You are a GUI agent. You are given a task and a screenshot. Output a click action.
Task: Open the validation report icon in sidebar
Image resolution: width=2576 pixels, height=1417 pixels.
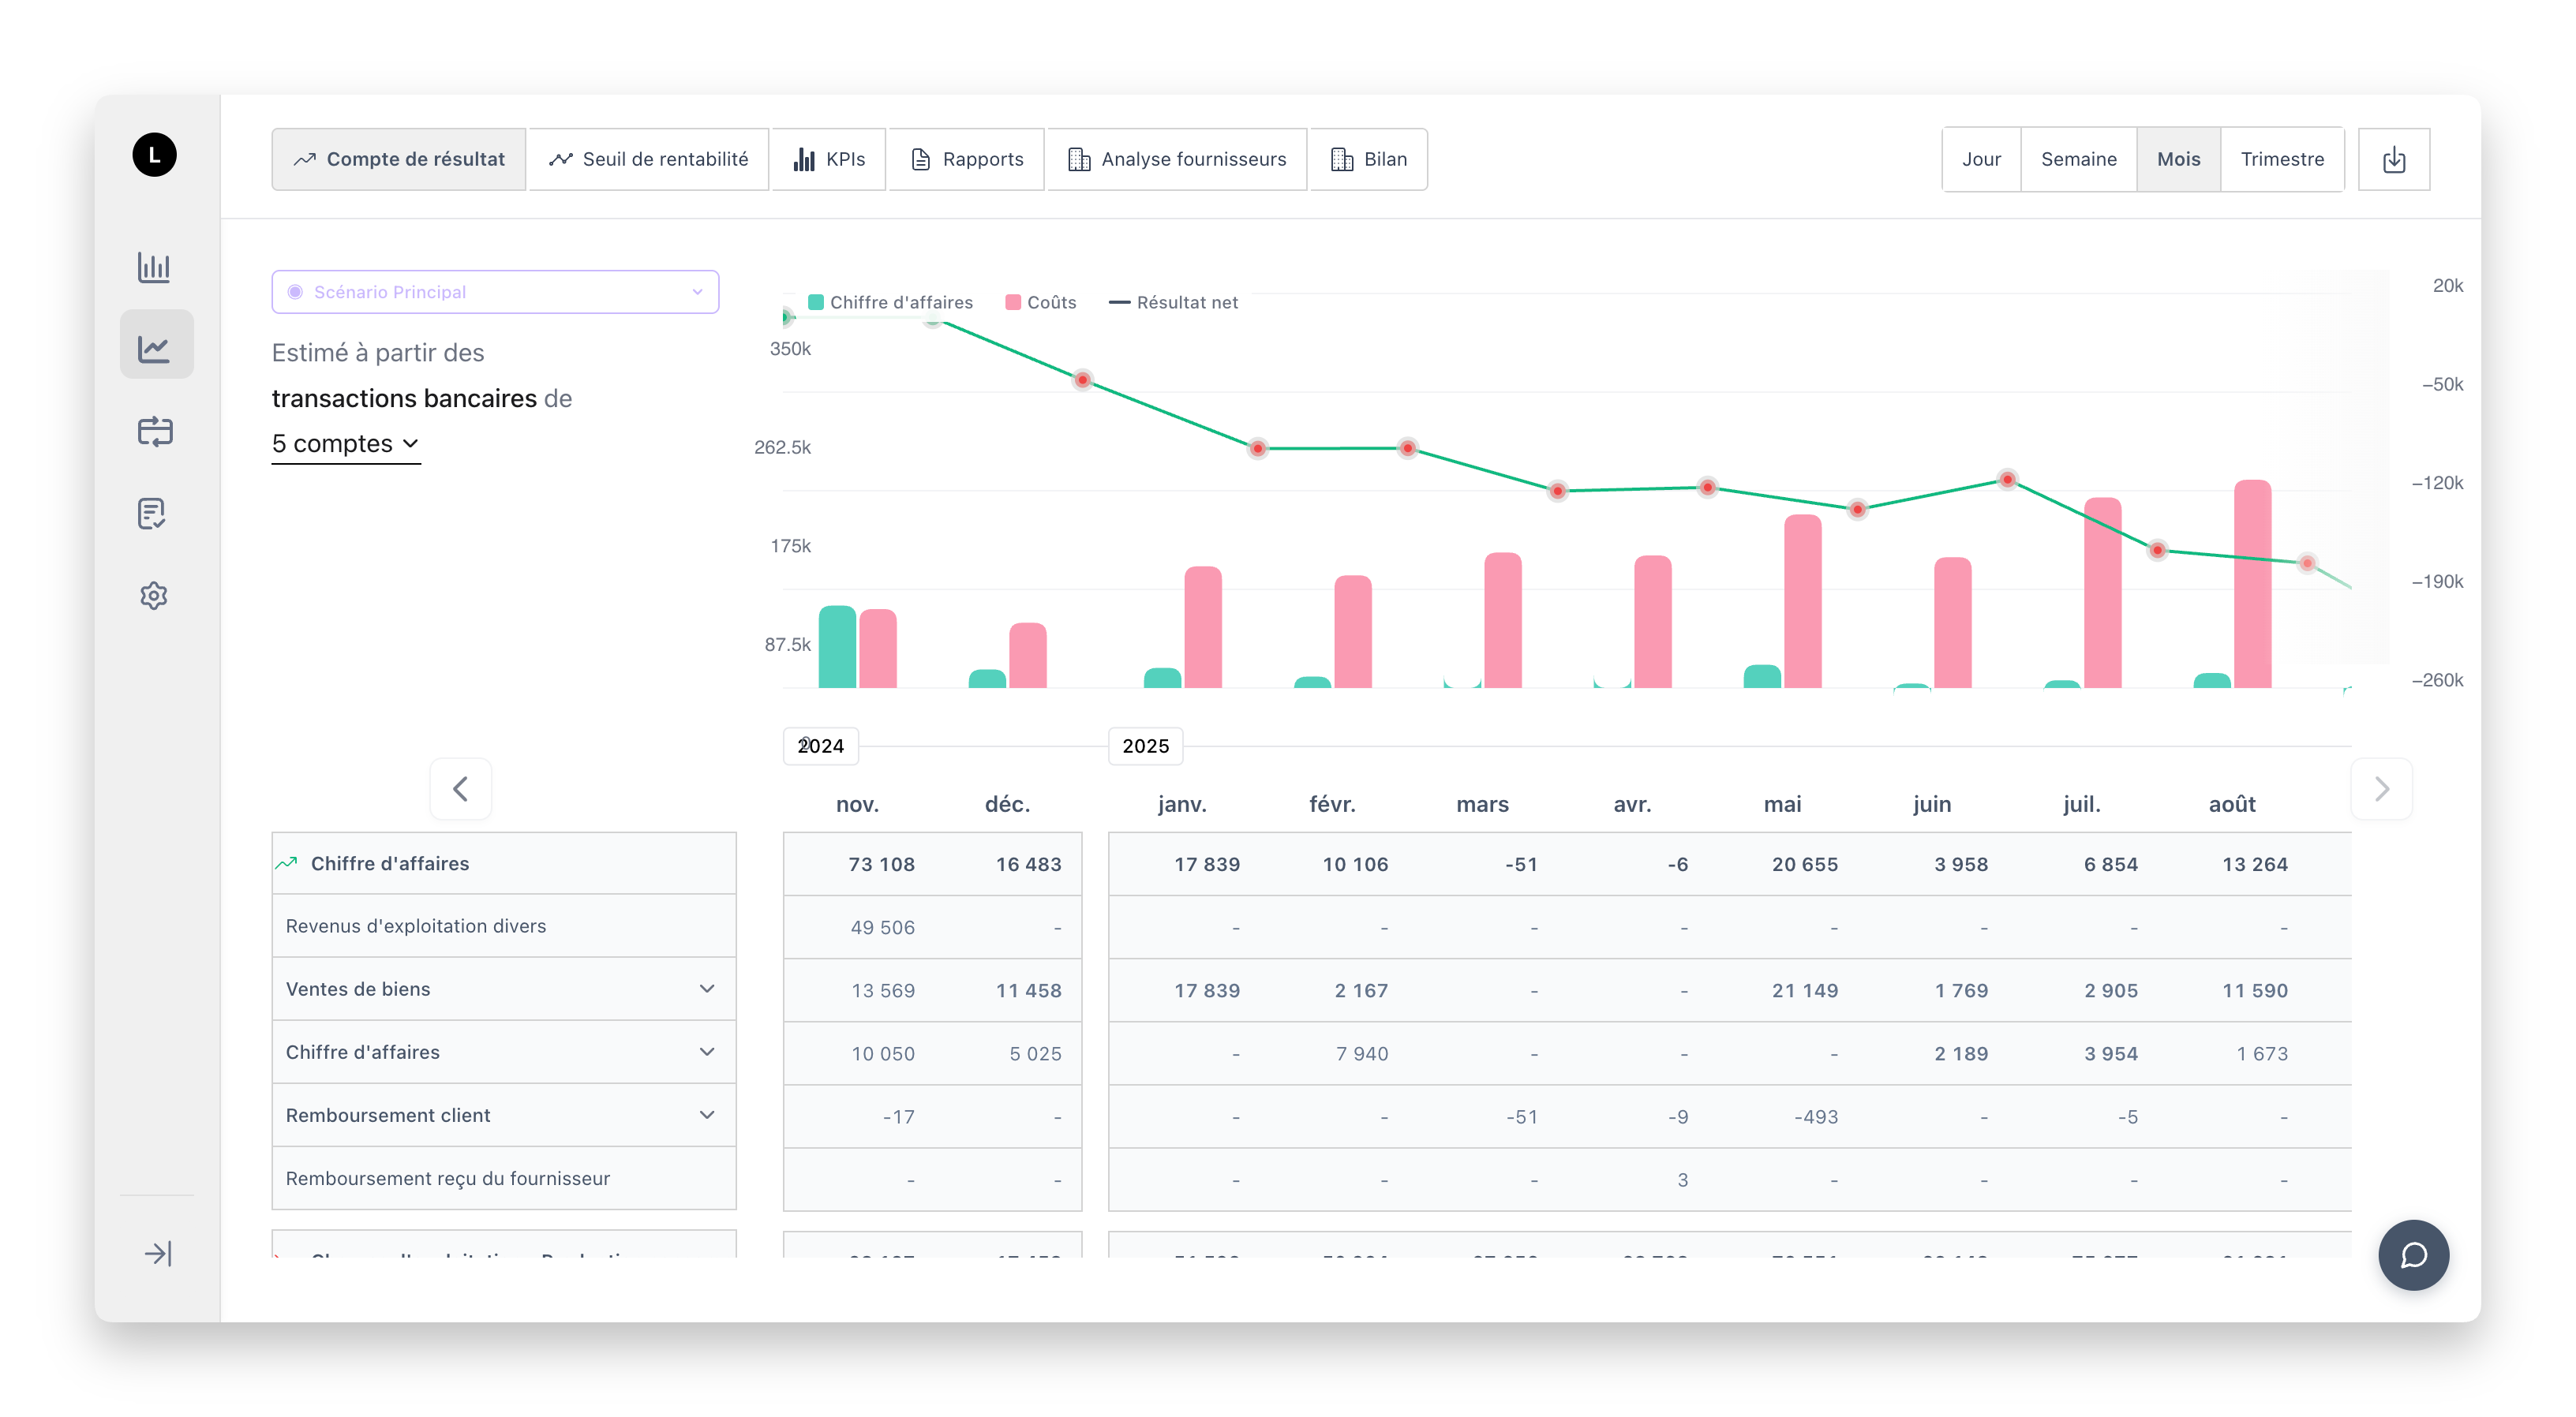155,513
